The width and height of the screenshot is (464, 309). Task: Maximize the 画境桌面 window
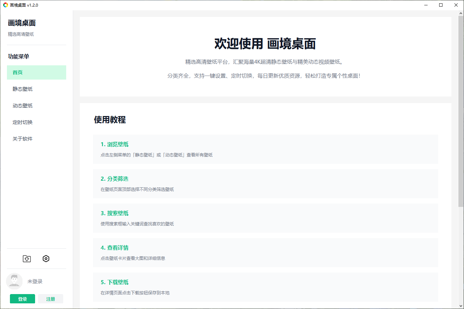(441, 5)
